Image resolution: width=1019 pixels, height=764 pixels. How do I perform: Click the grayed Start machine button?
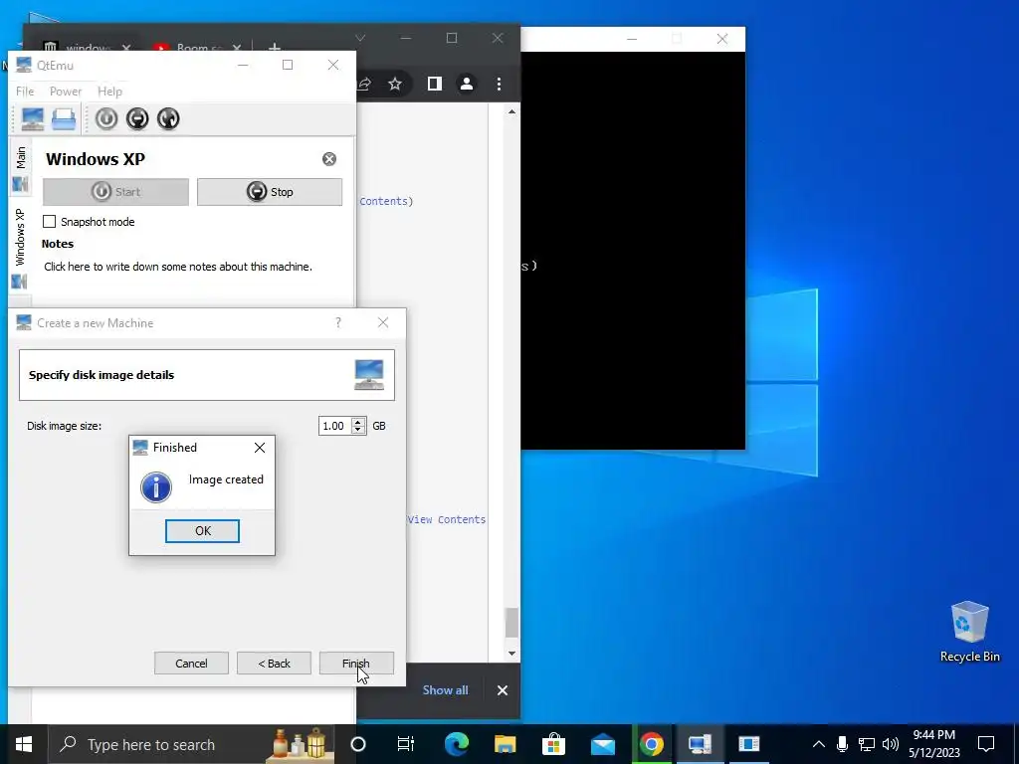click(115, 192)
